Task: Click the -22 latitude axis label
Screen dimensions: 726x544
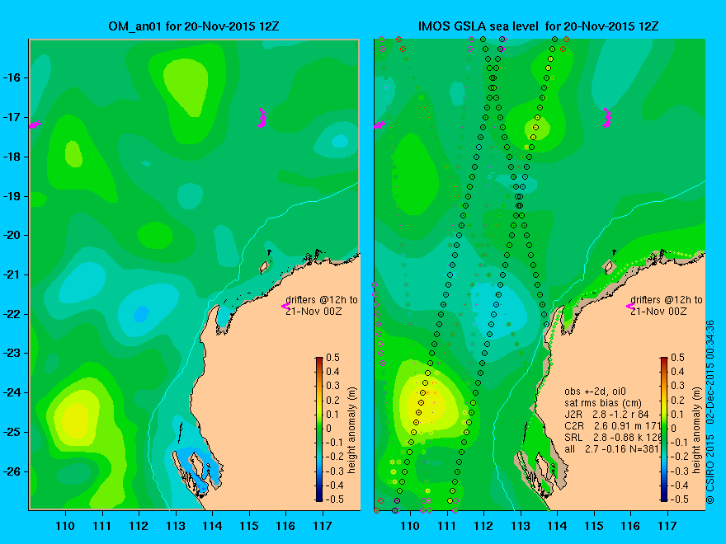Action: point(12,314)
